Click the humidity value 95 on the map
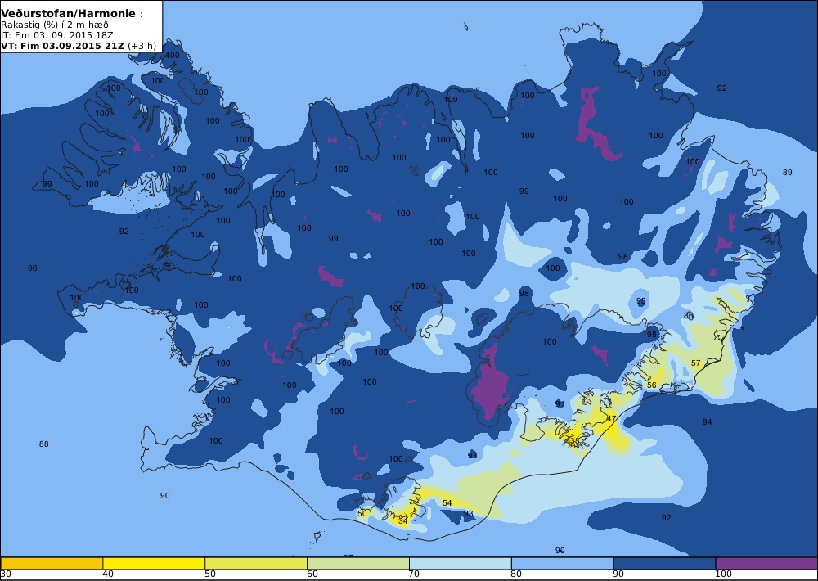This screenshot has width=818, height=581. click(641, 301)
